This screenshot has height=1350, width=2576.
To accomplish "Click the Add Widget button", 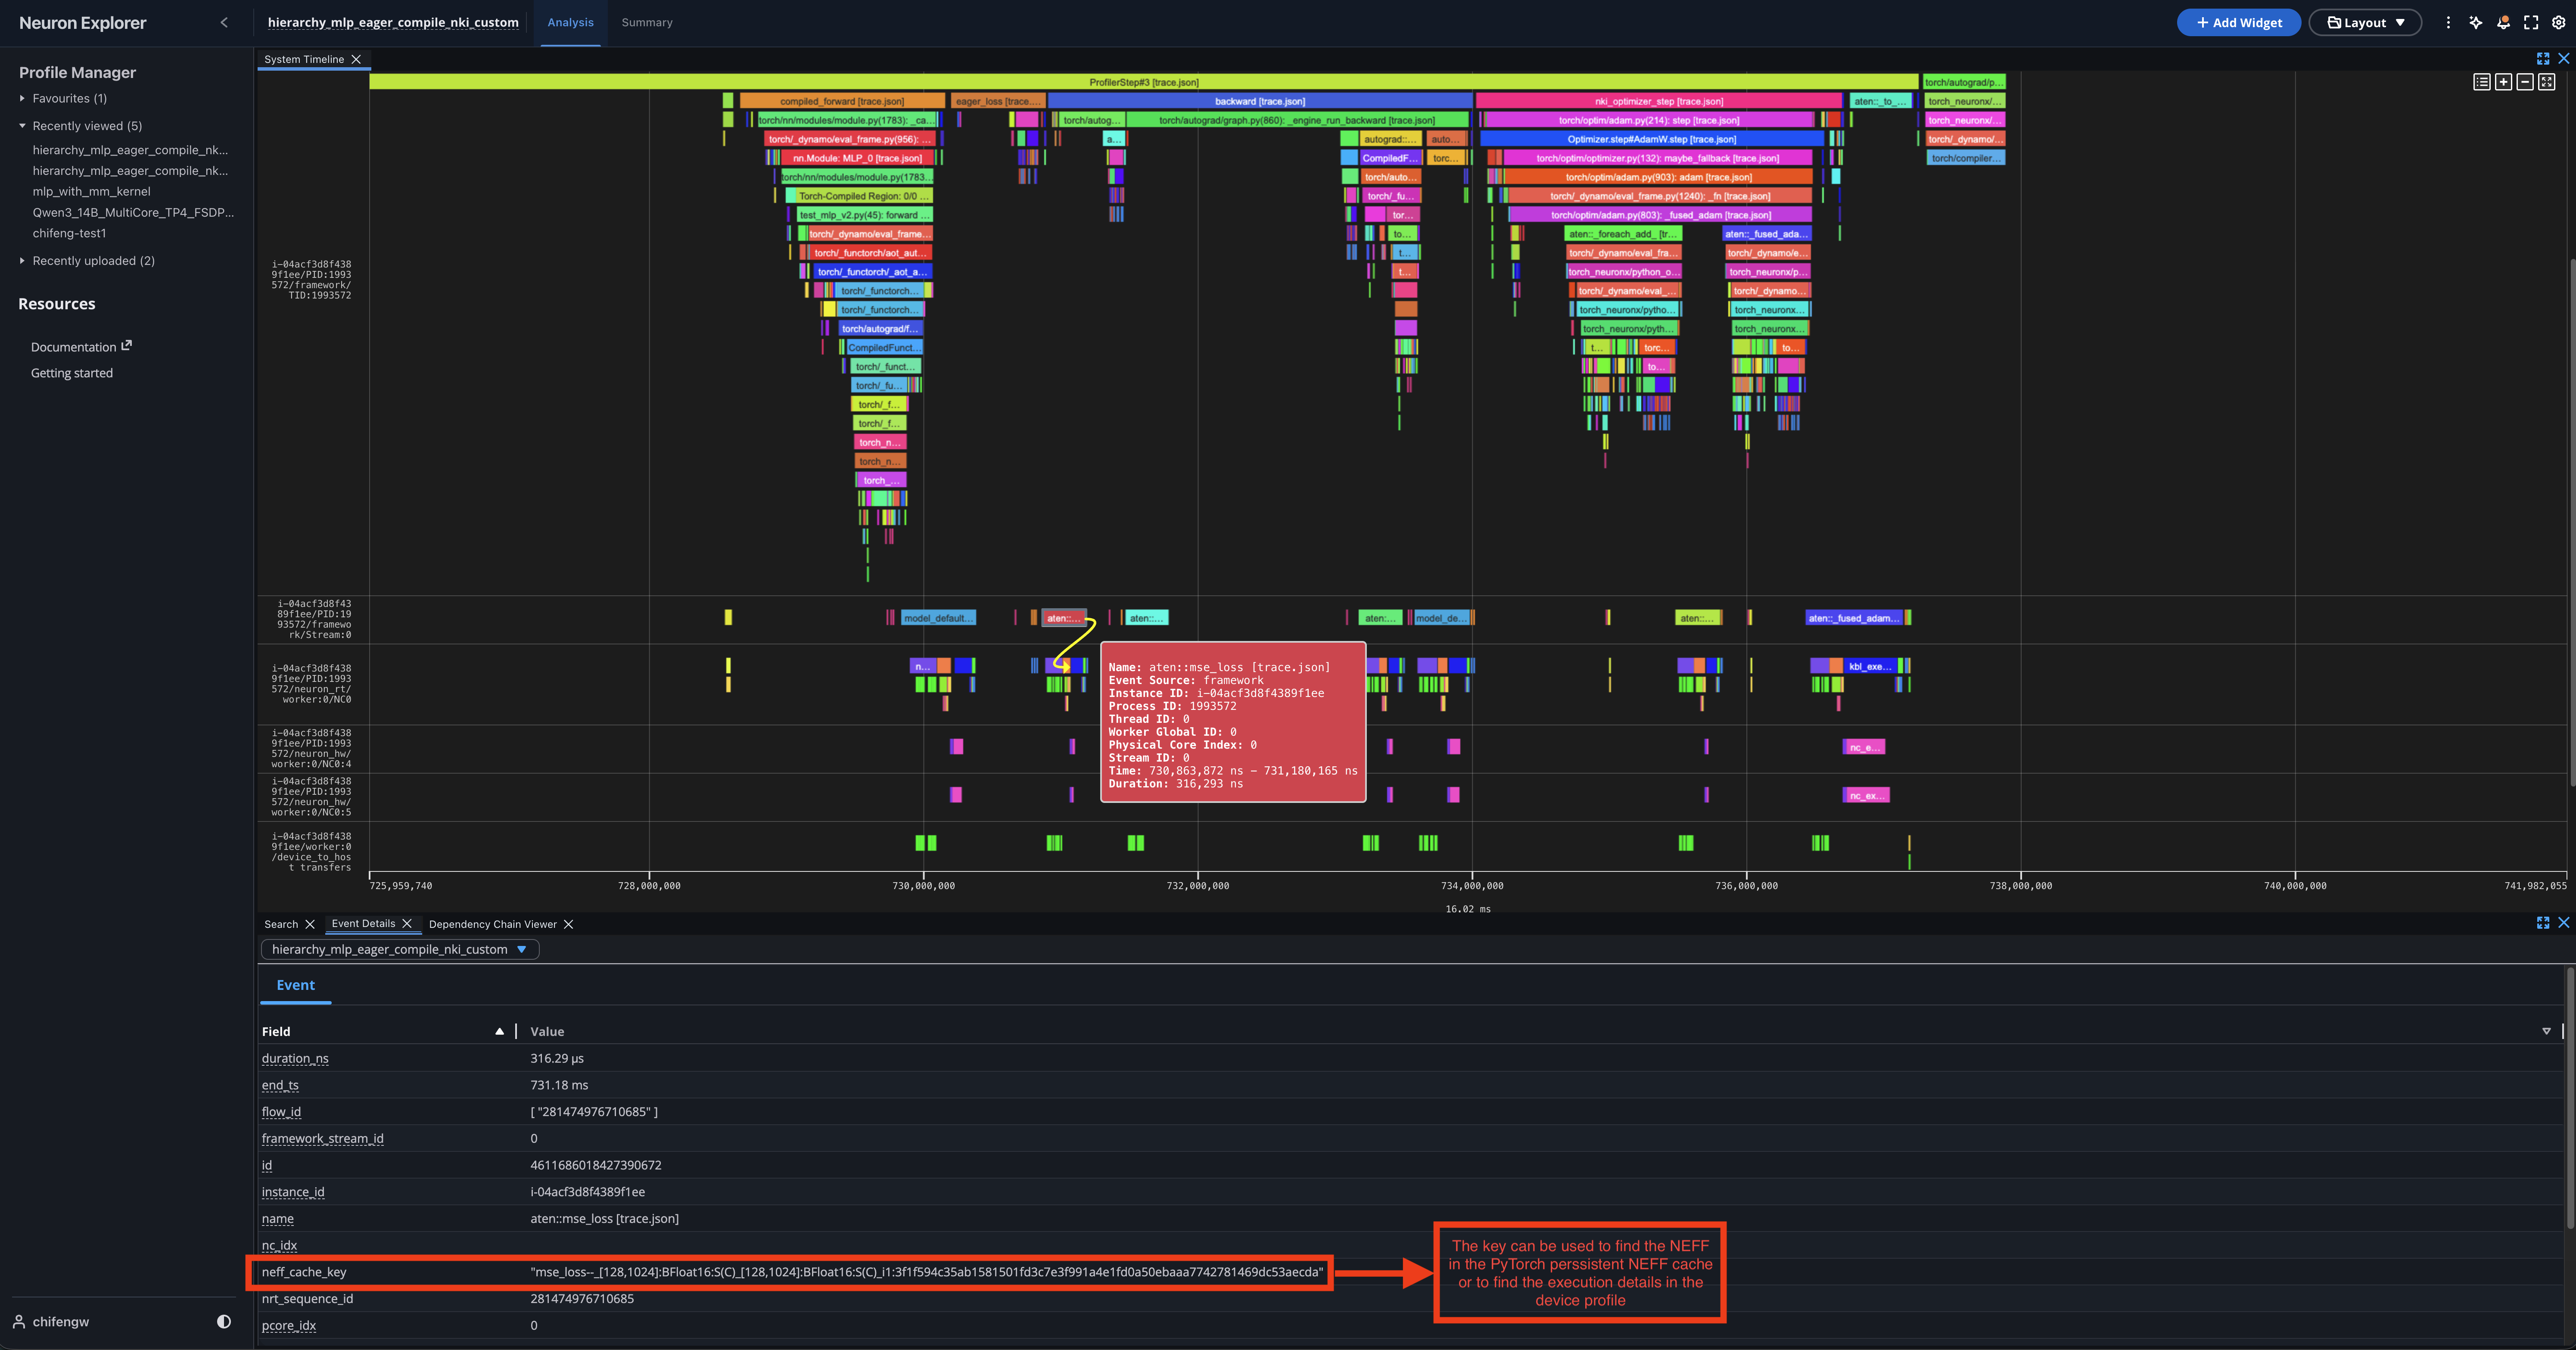I will (2239, 22).
